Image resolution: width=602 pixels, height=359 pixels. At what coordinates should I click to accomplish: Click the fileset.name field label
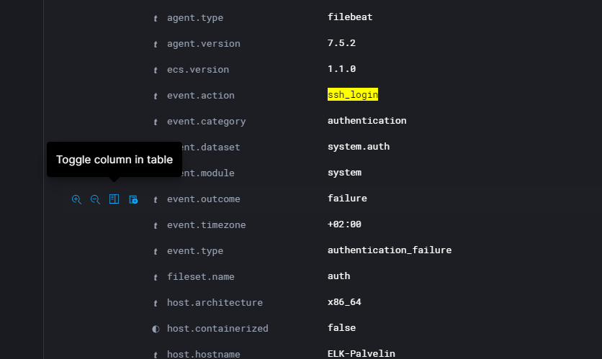(200, 276)
